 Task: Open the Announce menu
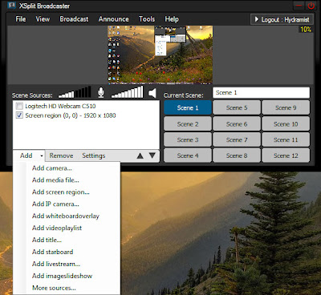114,19
